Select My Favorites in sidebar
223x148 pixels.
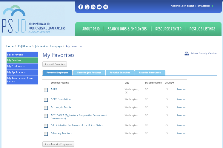click(22, 60)
